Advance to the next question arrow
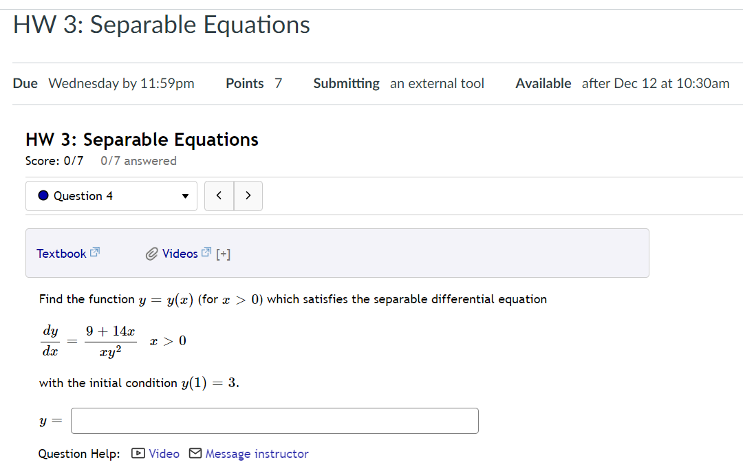 point(248,196)
